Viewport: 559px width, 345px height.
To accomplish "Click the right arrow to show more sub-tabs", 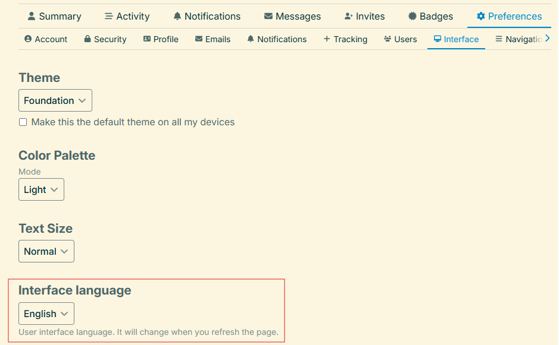I will (x=548, y=38).
